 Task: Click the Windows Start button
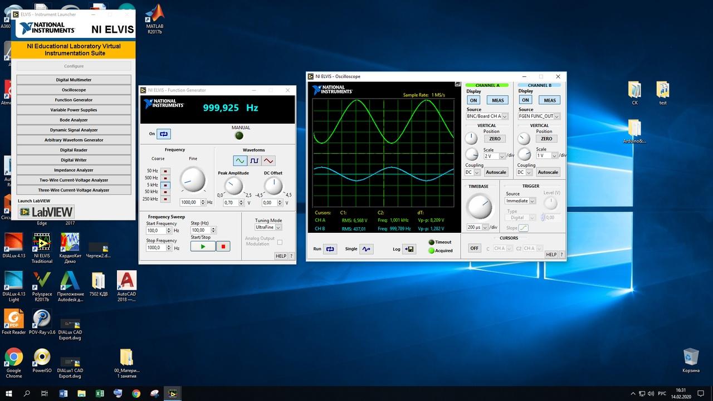coord(9,393)
